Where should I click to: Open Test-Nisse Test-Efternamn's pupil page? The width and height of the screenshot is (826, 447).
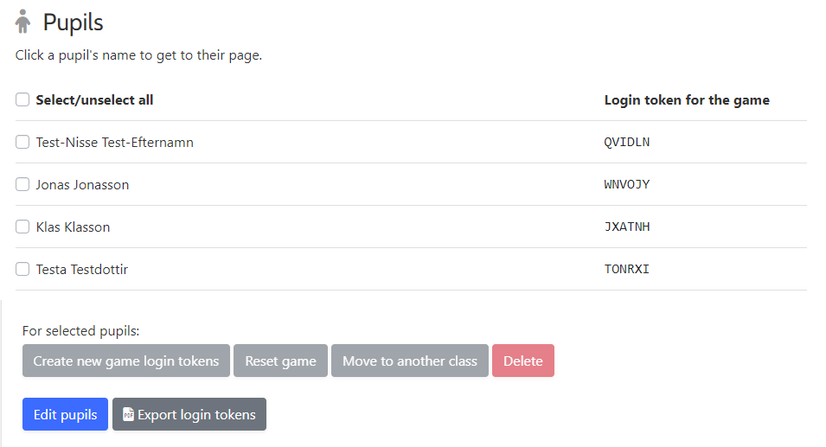114,142
